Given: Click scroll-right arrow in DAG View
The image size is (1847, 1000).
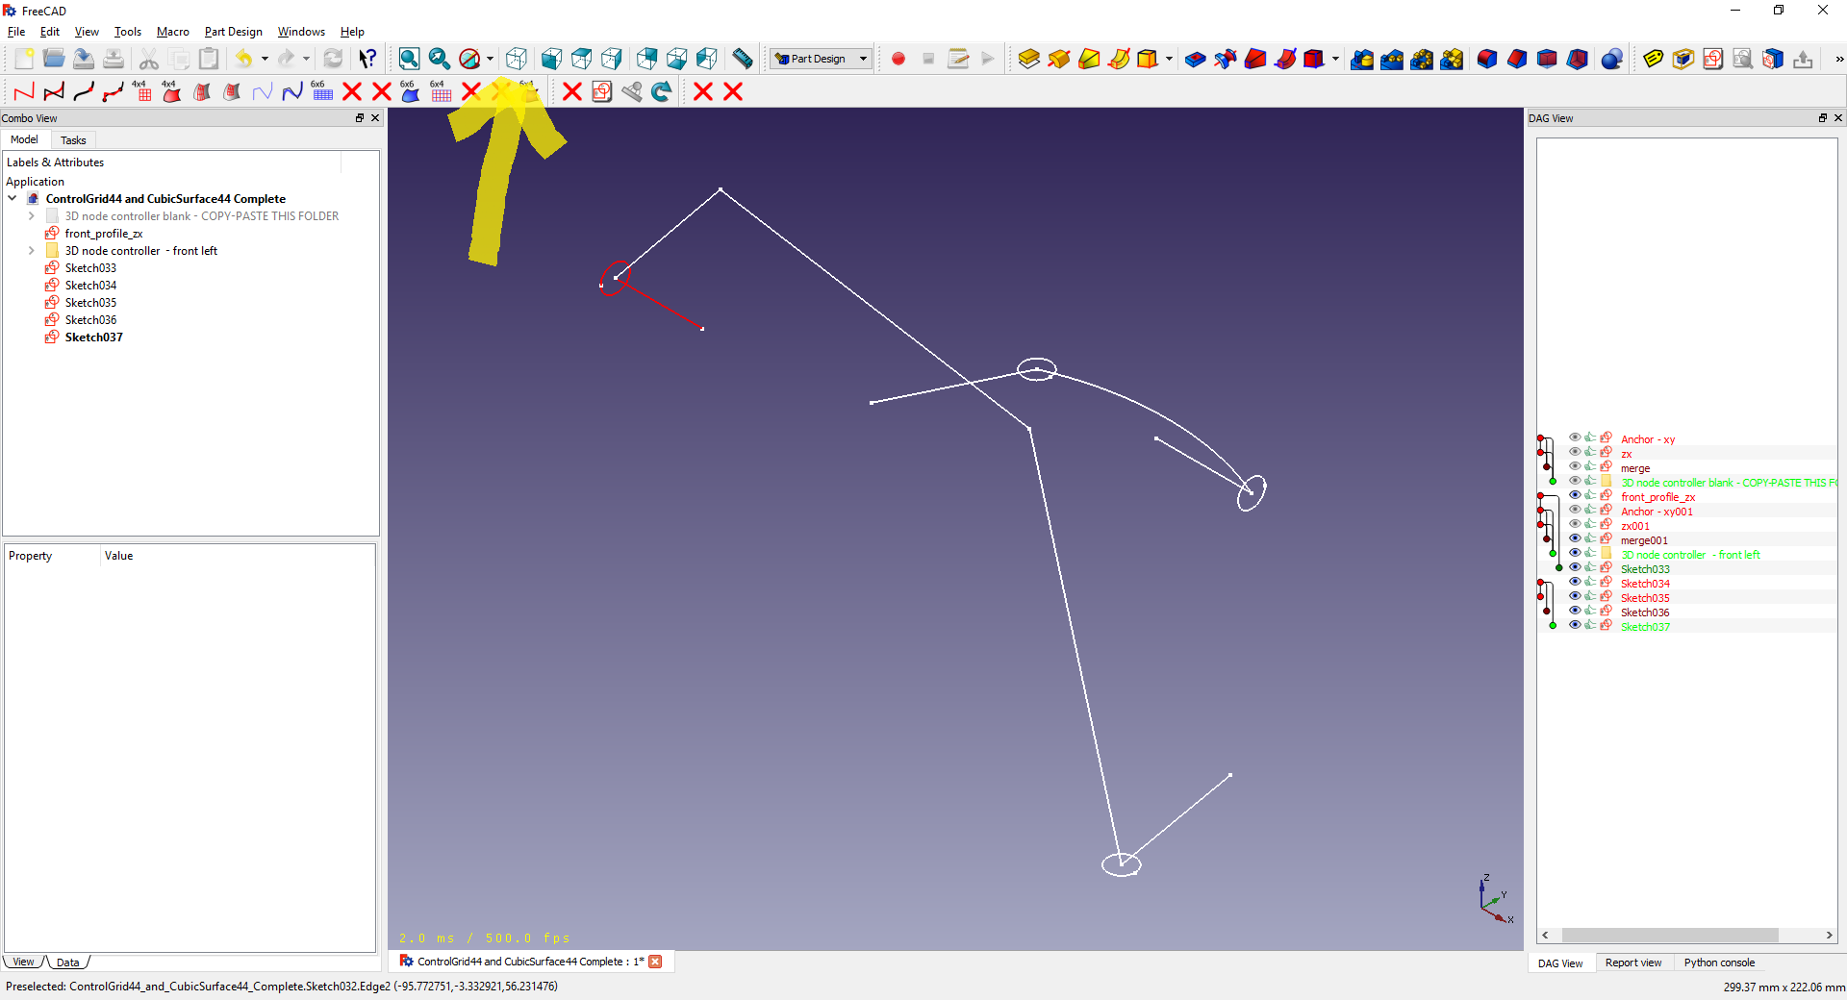Looking at the screenshot, I should (1829, 936).
